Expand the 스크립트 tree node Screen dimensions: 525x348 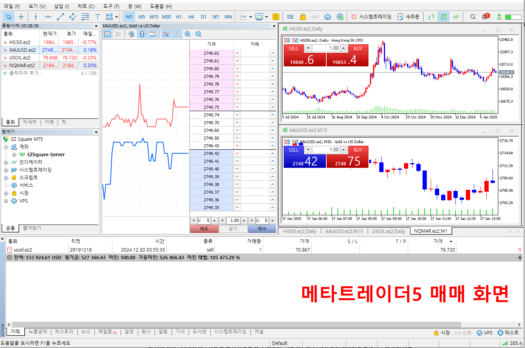tap(6, 178)
